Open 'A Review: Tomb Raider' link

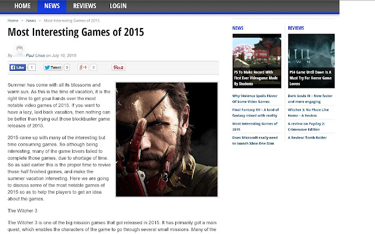(307, 137)
